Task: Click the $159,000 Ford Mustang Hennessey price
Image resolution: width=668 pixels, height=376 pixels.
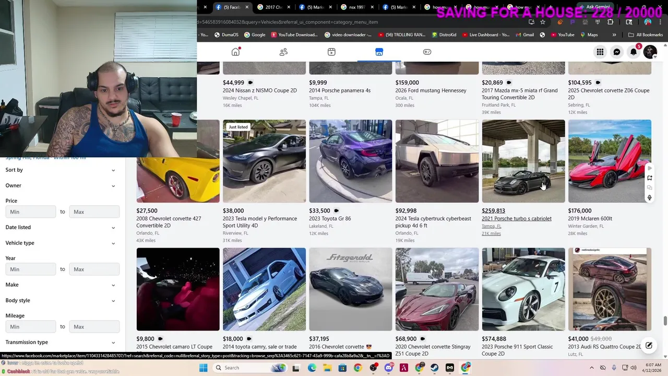Action: point(407,83)
